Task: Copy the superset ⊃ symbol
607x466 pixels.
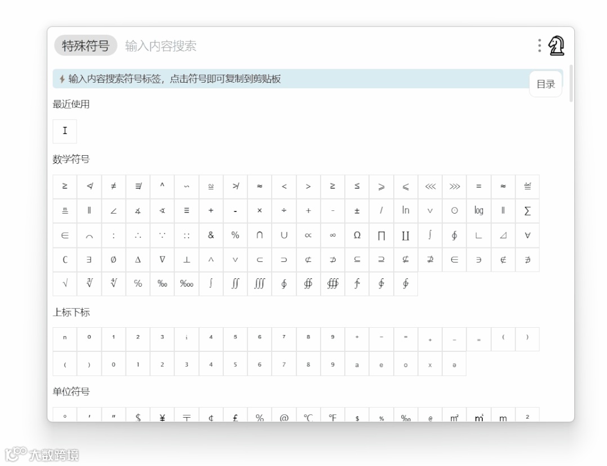Action: coord(284,260)
